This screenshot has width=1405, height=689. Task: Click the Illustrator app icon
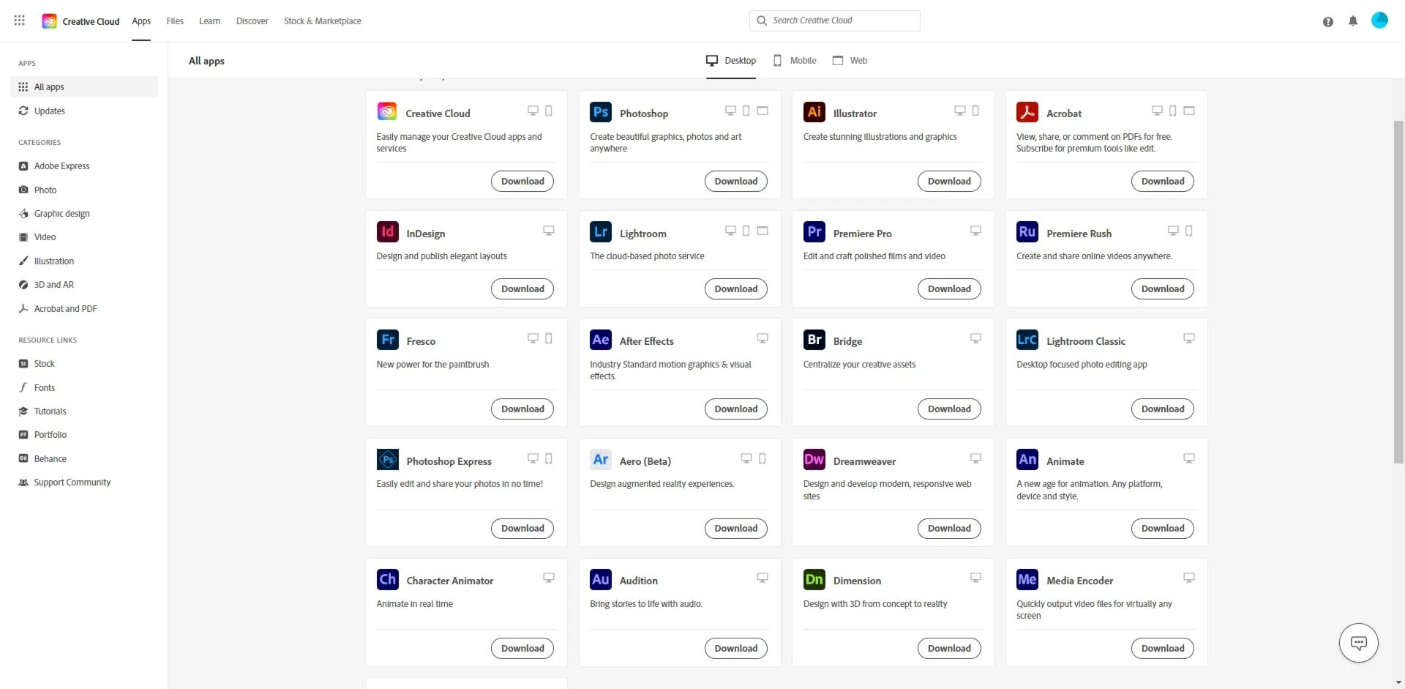pyautogui.click(x=814, y=112)
